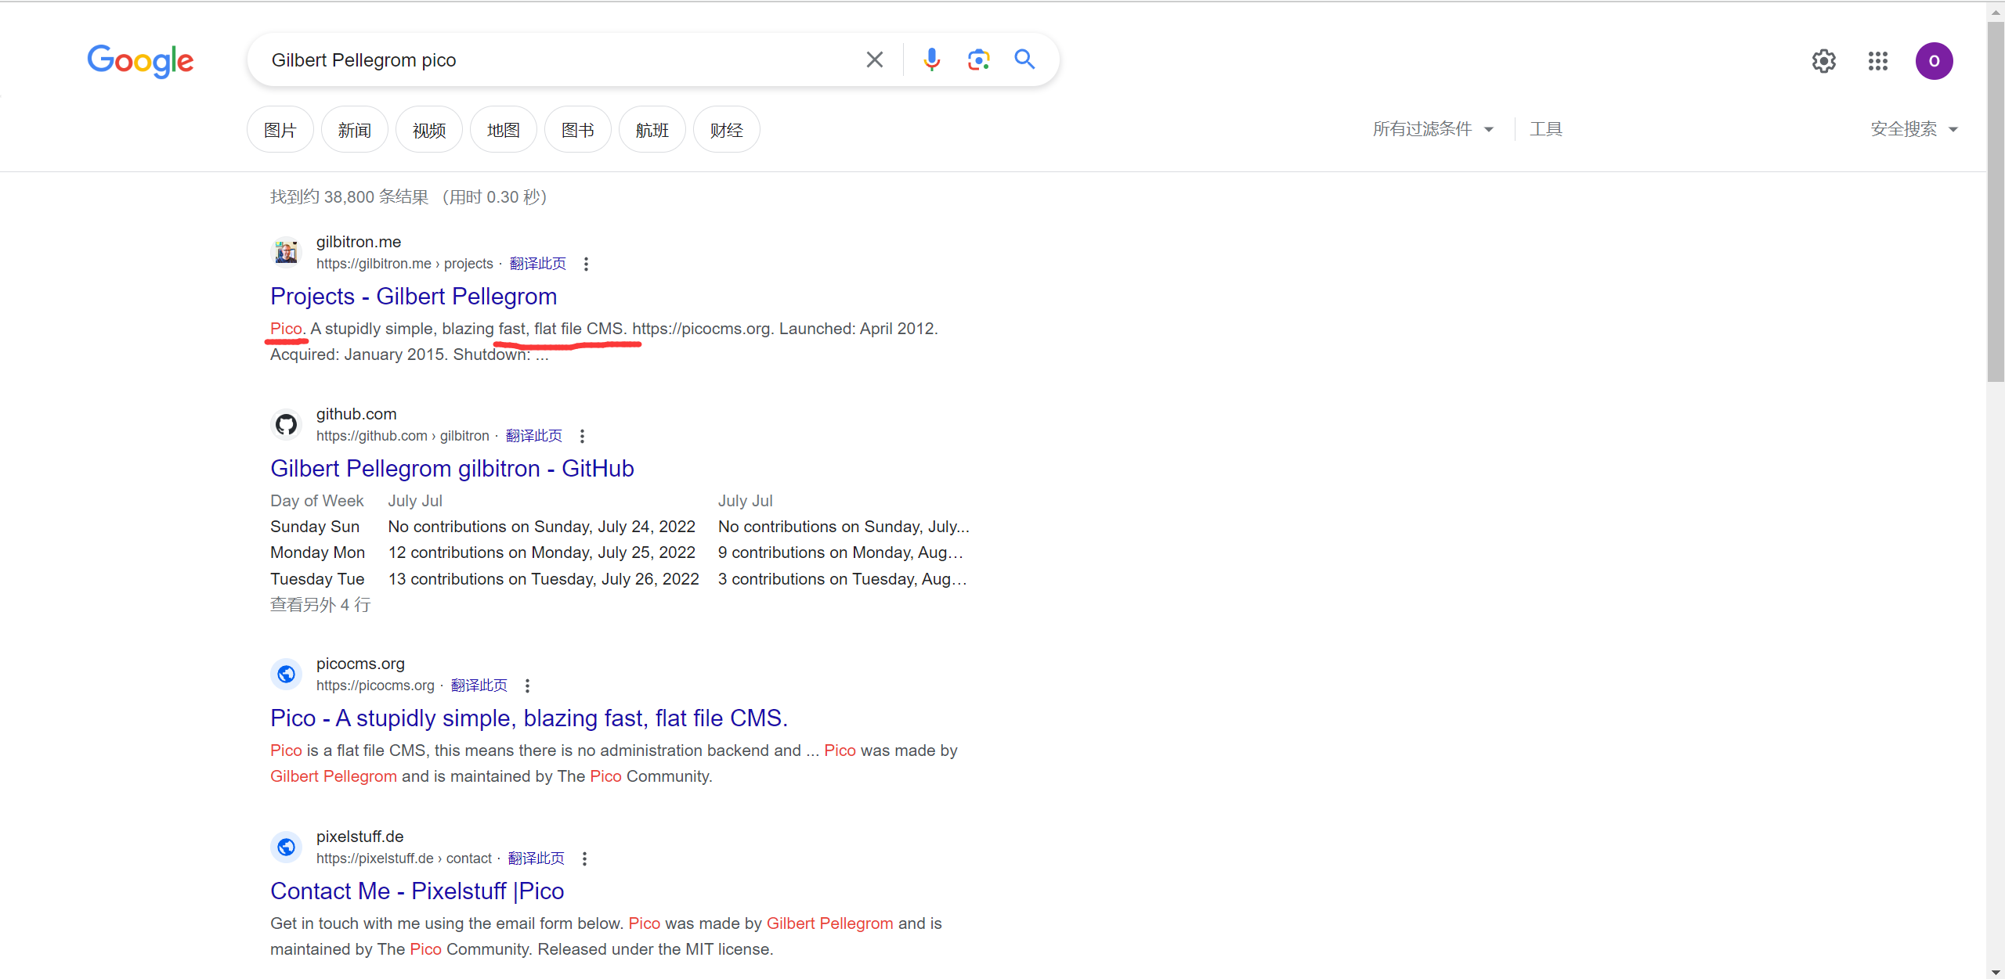Open Contact Me - Pixelstuff |Pico link
Screen dimensions: 2005x979
coord(417,891)
